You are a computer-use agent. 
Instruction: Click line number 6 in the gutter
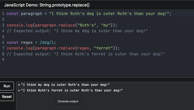pos(3,43)
